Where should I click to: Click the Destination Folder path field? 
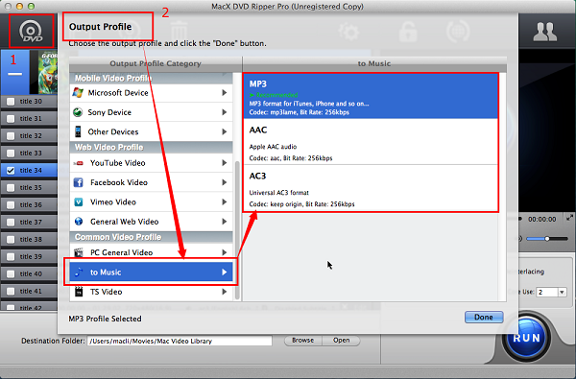point(180,341)
